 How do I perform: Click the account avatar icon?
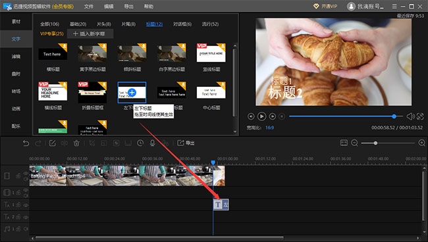point(351,7)
